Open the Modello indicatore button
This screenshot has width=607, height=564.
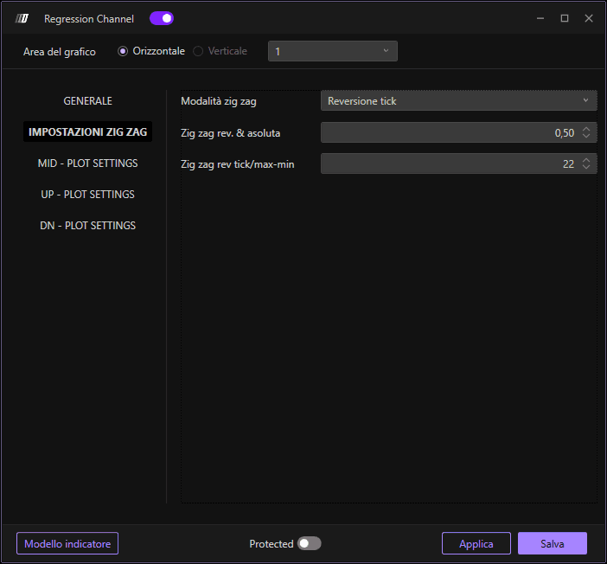coord(67,543)
